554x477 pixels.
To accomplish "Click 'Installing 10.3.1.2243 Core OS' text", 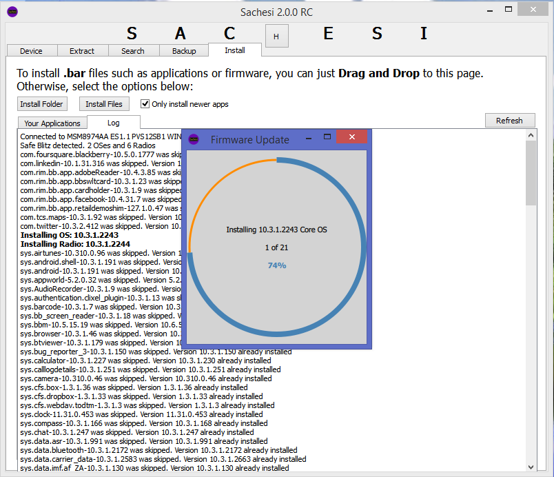I will pyautogui.click(x=276, y=230).
